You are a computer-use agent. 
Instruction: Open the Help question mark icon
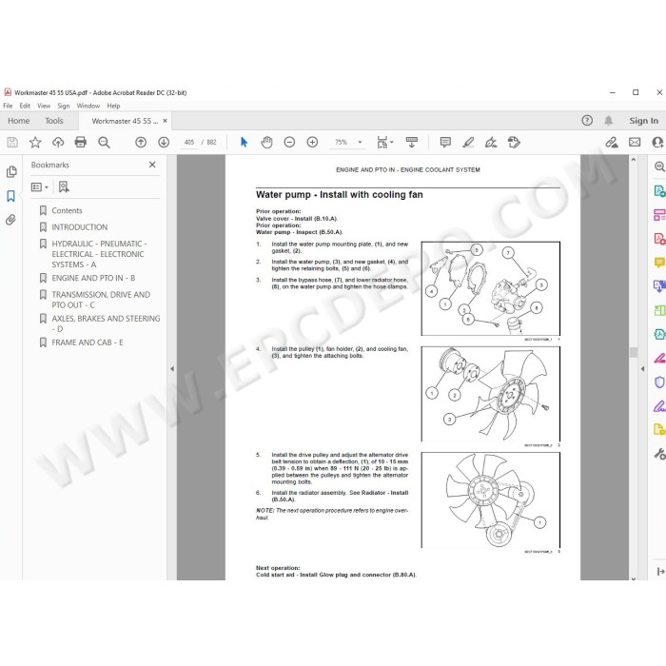pos(587,121)
